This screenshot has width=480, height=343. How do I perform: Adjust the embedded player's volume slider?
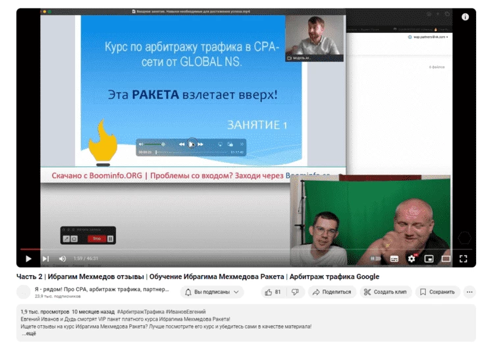[155, 144]
